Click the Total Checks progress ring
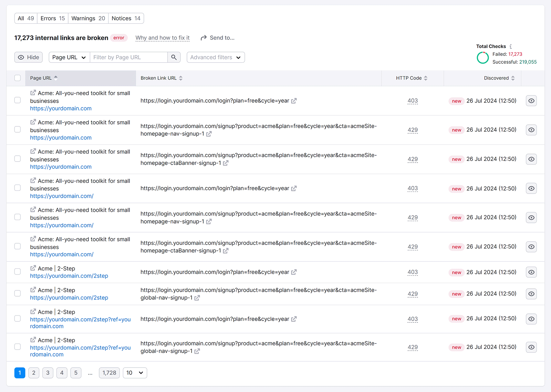This screenshot has width=551, height=392. tap(482, 58)
